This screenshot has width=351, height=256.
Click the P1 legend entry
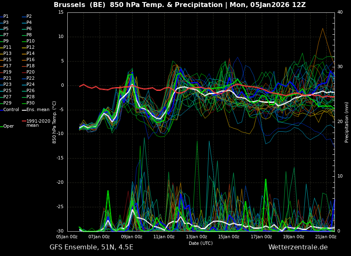click(x=4, y=17)
